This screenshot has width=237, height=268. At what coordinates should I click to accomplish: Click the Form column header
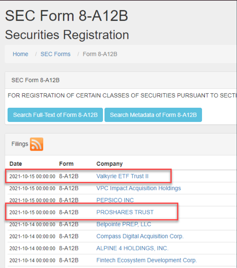[66, 164]
